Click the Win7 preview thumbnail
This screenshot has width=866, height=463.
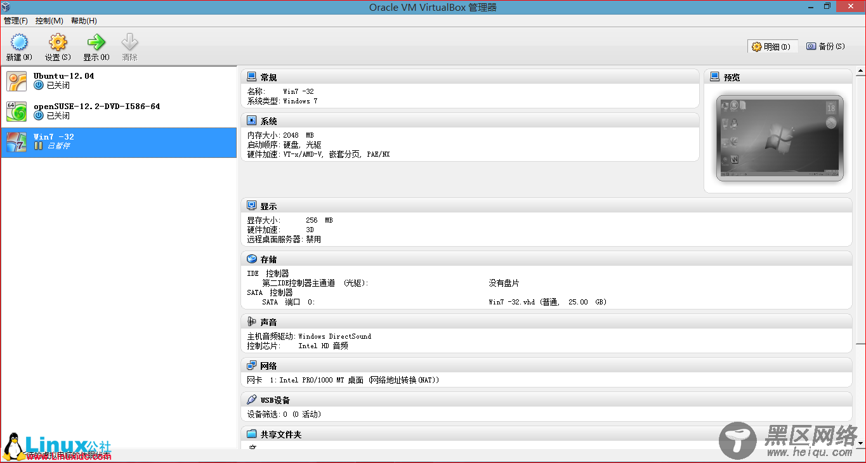tap(780, 138)
